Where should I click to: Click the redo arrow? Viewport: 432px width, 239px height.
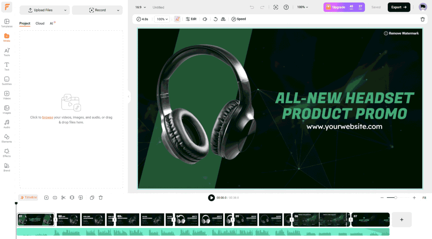click(262, 8)
